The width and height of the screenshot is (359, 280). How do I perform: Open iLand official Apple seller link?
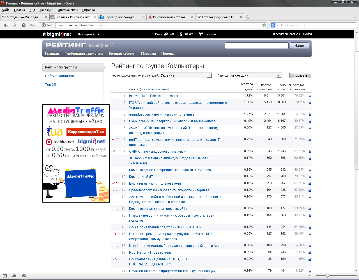click(176, 246)
